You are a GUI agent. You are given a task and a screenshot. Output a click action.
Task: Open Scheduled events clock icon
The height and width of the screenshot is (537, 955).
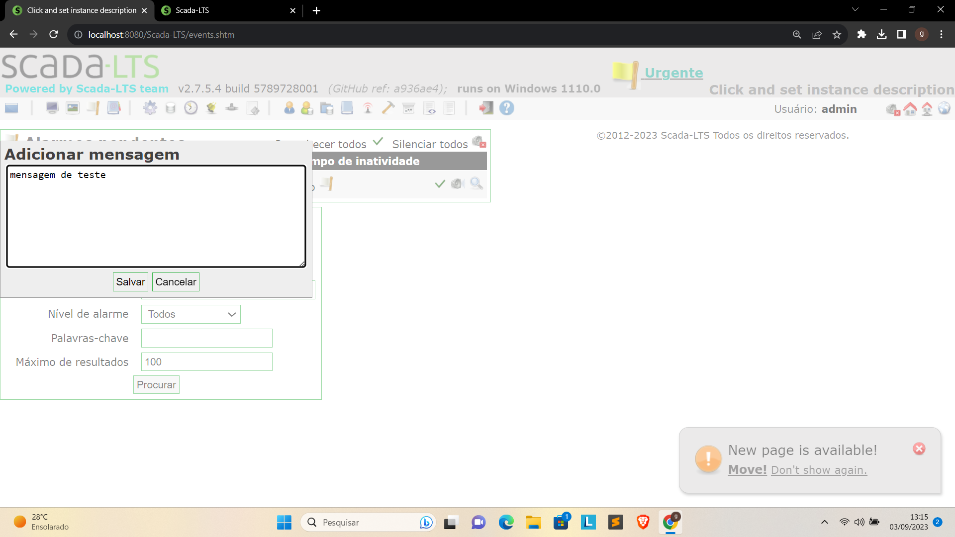point(191,108)
